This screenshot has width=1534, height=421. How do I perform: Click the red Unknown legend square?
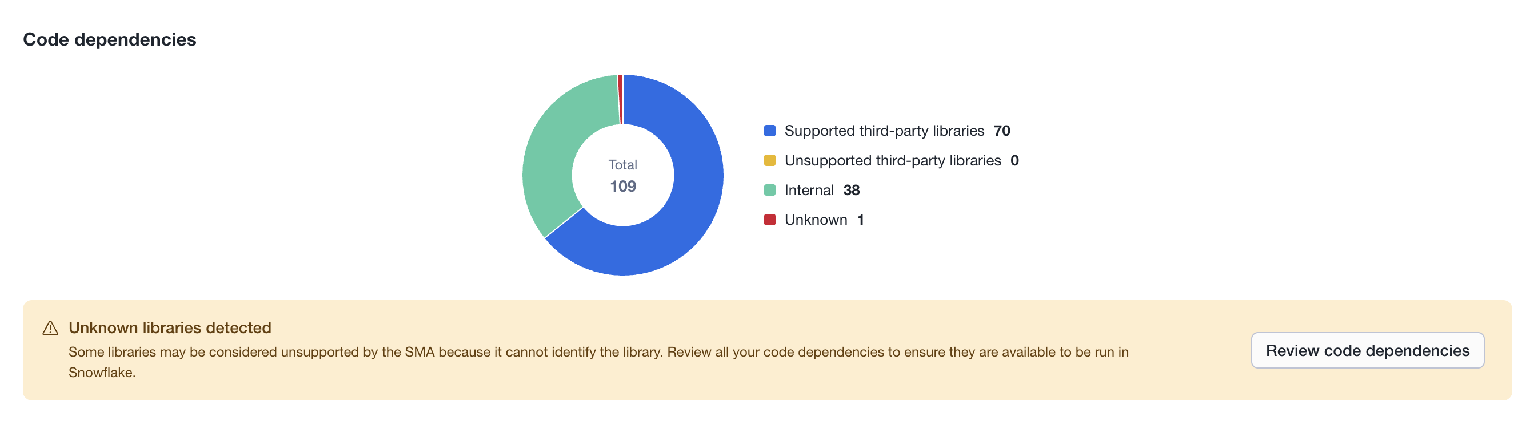(x=769, y=219)
